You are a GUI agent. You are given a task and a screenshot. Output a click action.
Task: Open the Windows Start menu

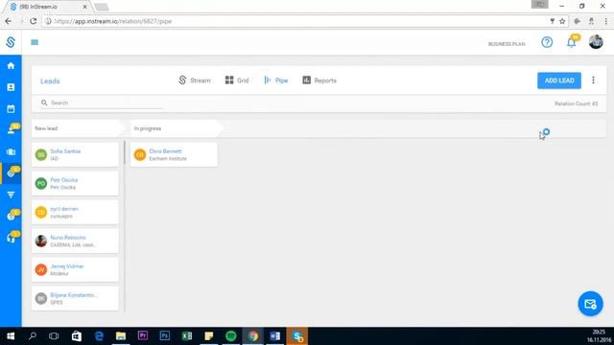[11, 336]
